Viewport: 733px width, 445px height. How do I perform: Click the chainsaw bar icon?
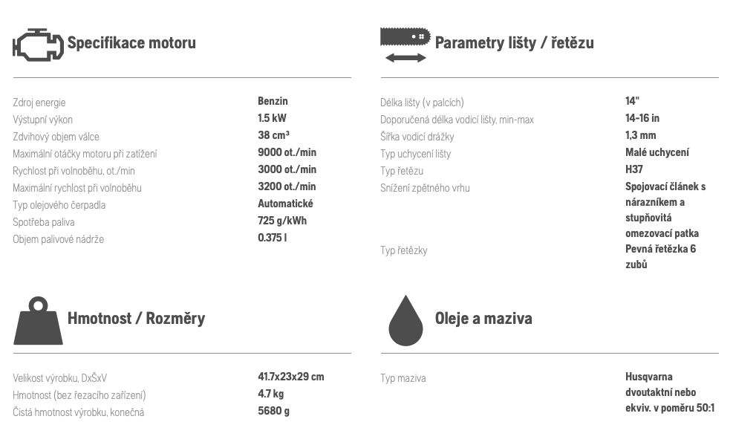pyautogui.click(x=405, y=36)
